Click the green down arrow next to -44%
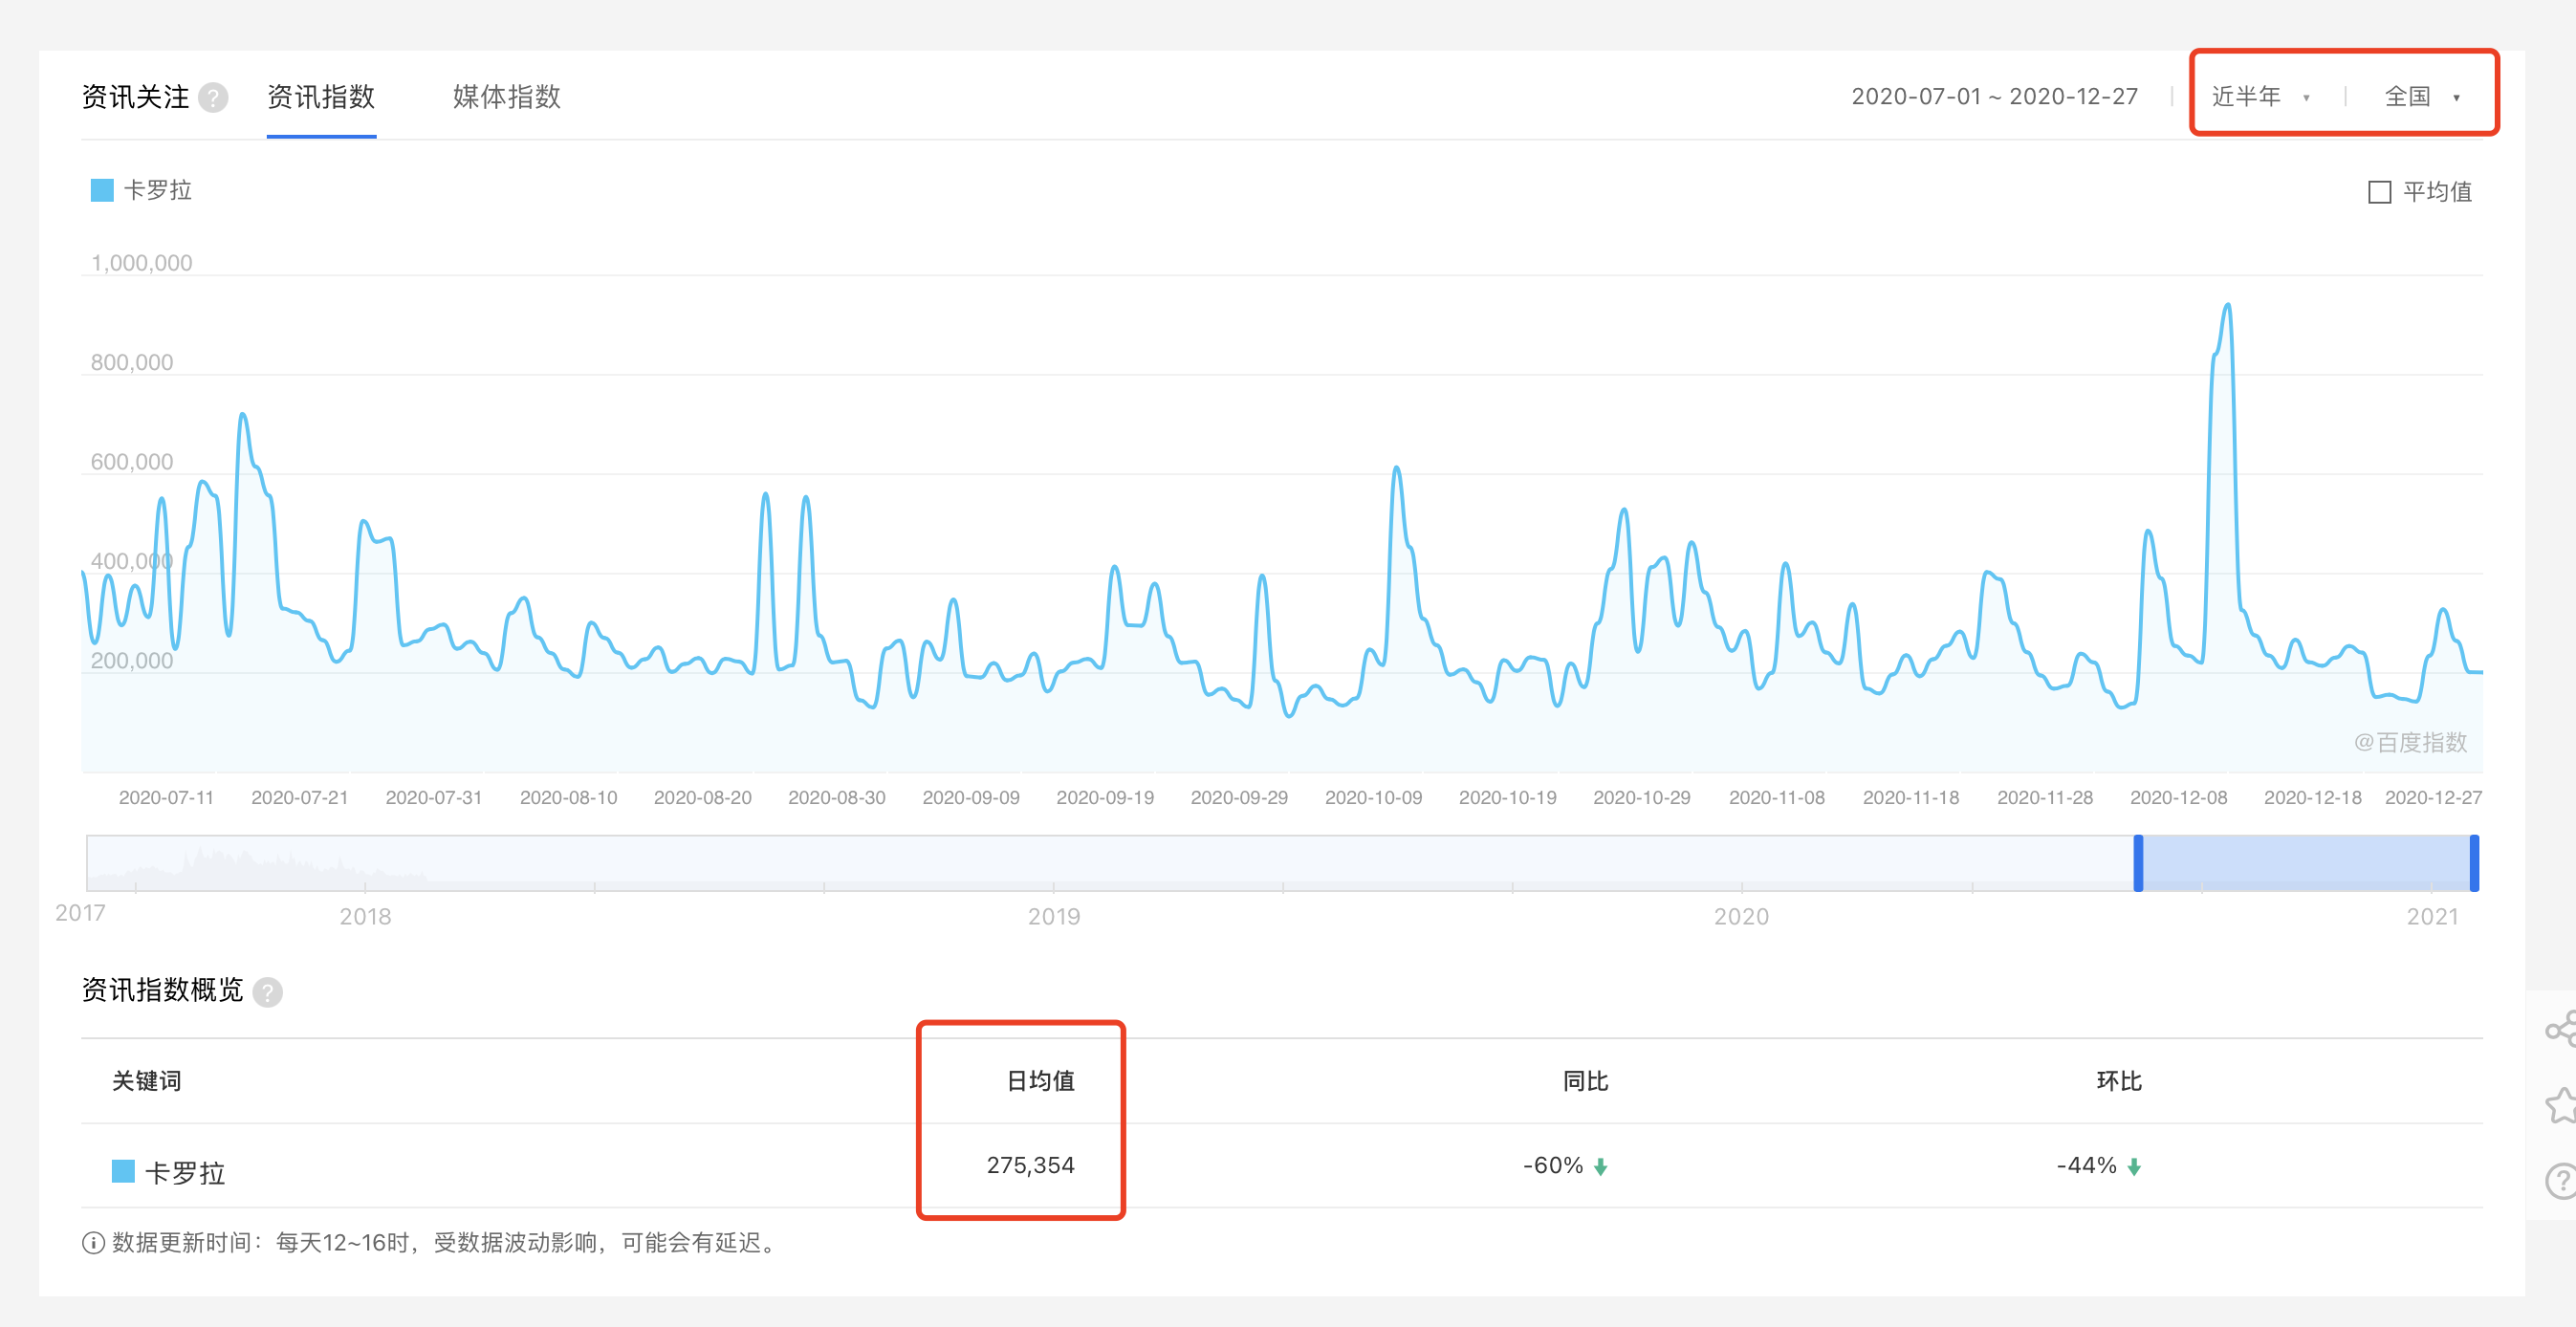 coord(2134,1166)
